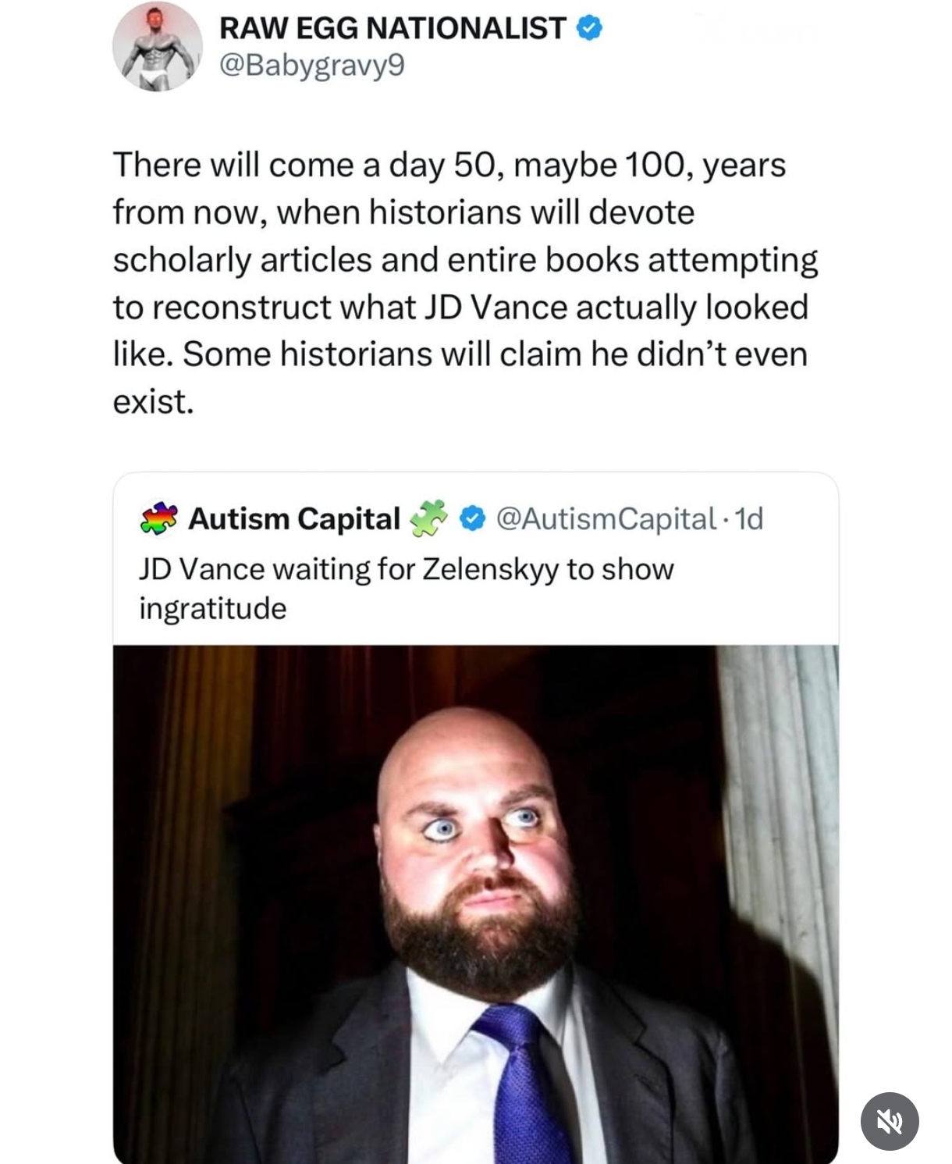Click the 1d timestamp on quoted post
Screen dimensions: 952x1164
point(749,518)
